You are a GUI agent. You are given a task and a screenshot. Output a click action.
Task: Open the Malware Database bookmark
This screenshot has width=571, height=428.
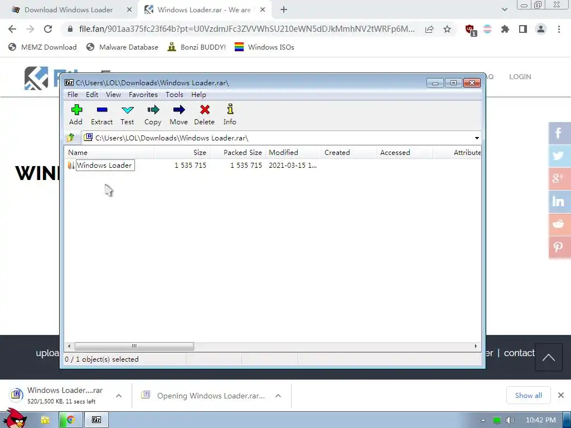click(x=122, y=47)
